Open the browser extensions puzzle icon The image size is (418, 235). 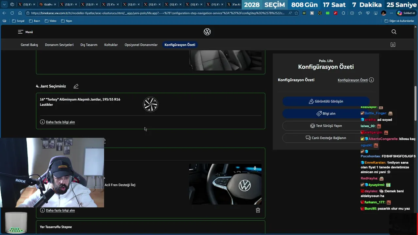pos(343,13)
